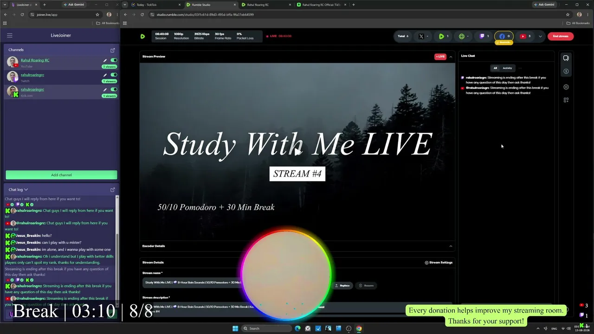Viewport: 594px width, 334px height.
Task: Toggle the rahulroaringrc Kick channel switch
Action: pos(114,90)
